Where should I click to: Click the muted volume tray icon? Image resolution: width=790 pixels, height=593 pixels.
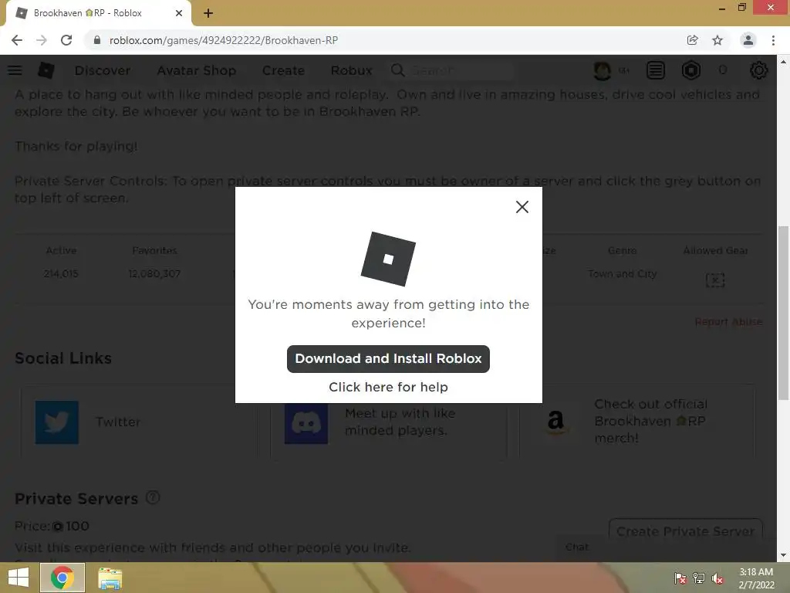click(x=717, y=578)
